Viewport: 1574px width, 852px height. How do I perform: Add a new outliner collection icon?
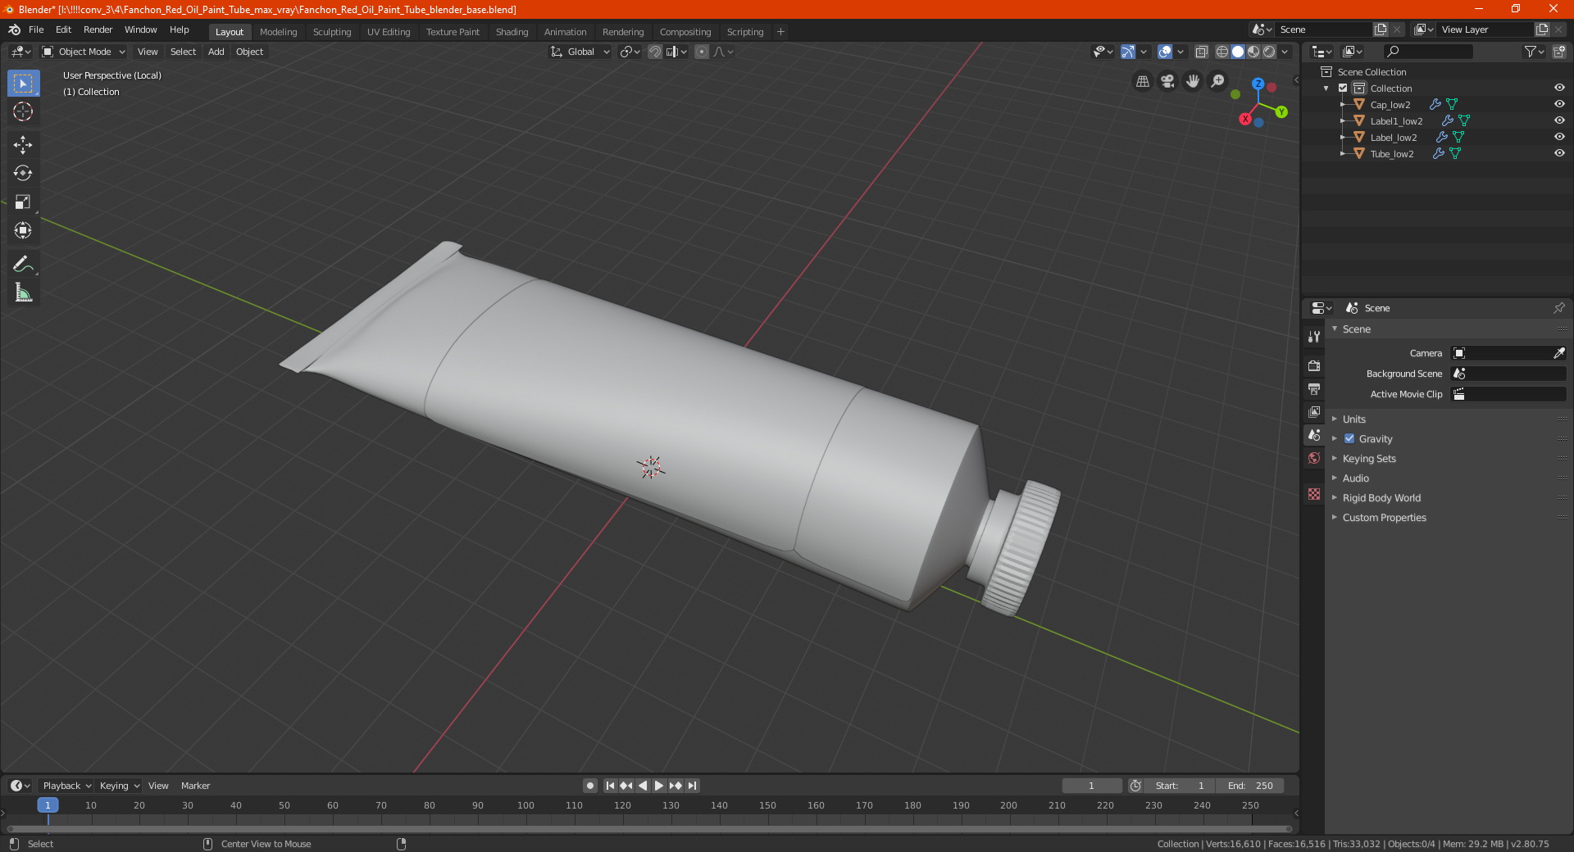coord(1558,52)
